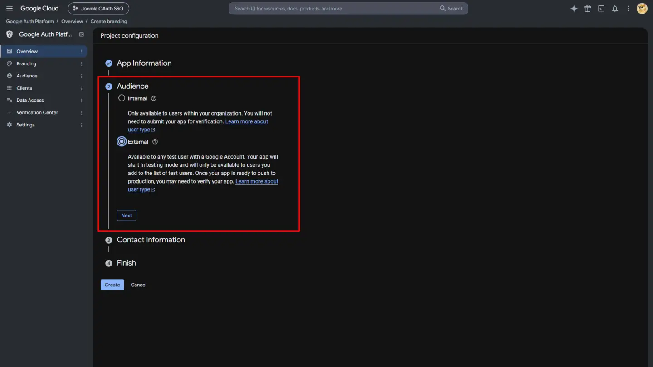Click the Create button
The height and width of the screenshot is (367, 653).
[x=112, y=285]
